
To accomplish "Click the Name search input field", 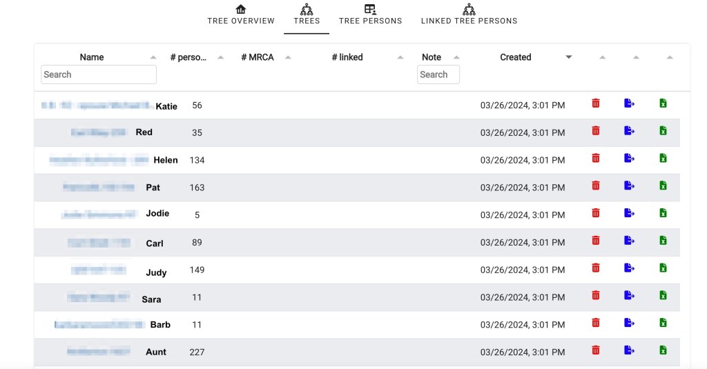I will point(99,74).
